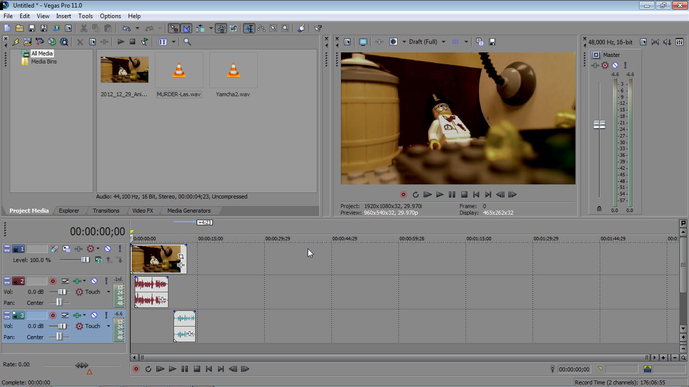Viewport: 689px width, 387px height.
Task: Select All Media in the media tree
Action: (x=41, y=53)
